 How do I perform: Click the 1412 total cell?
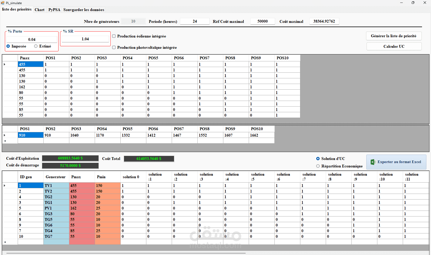[159, 135]
